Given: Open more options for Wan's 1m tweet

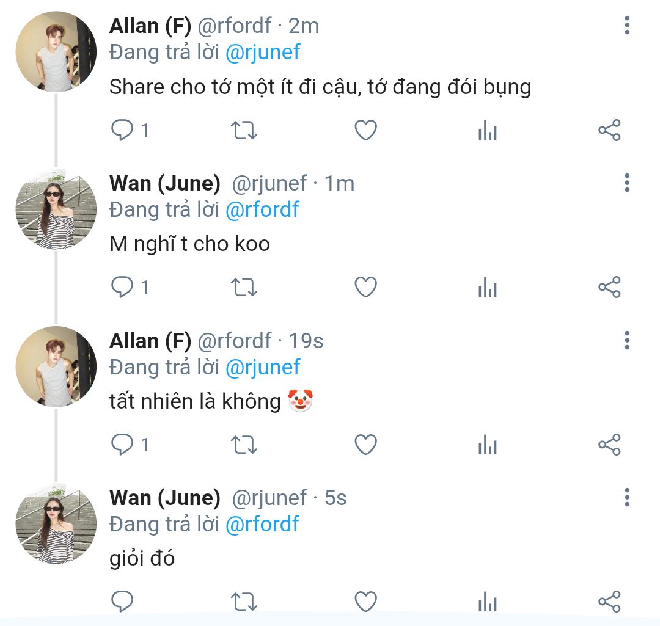Looking at the screenshot, I should 627,183.
